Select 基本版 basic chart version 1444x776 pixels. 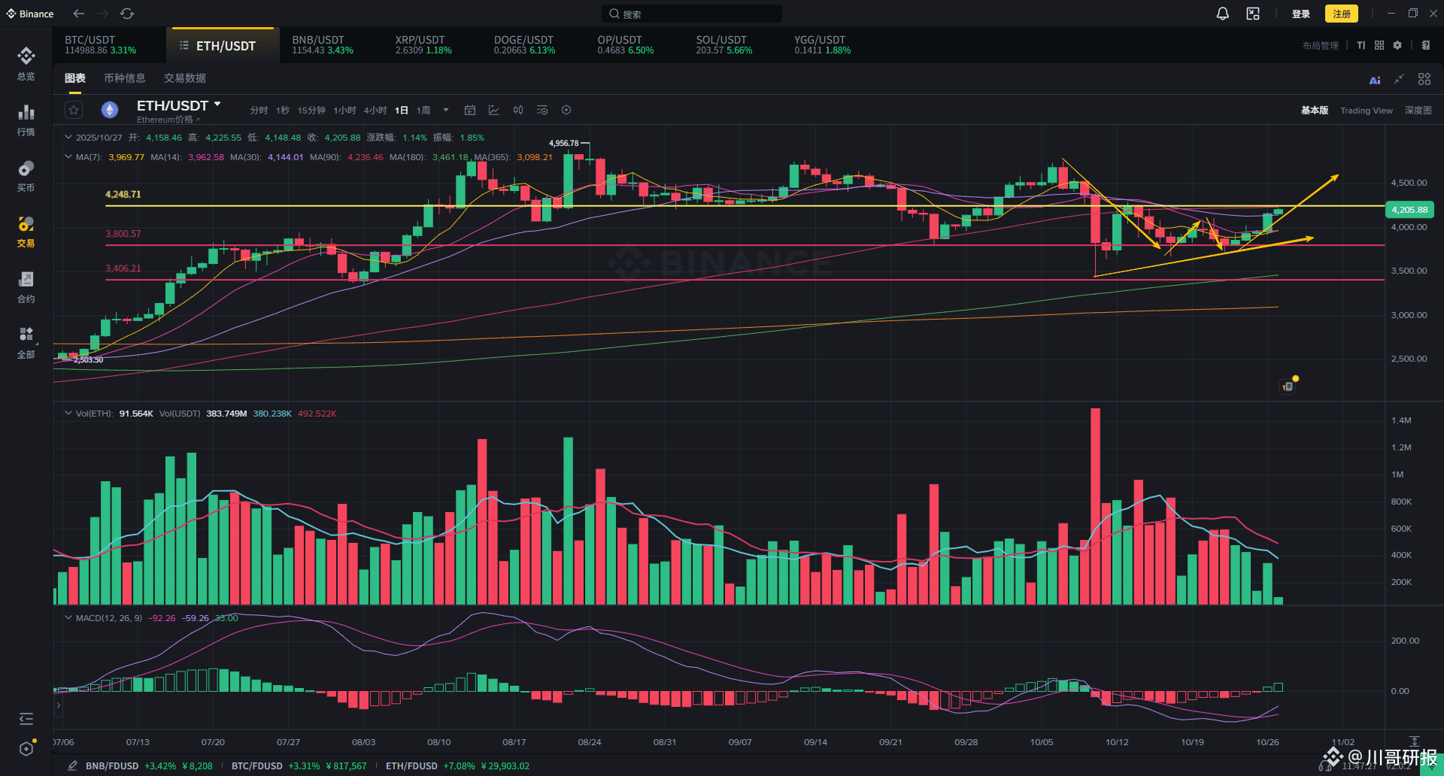click(x=1315, y=111)
